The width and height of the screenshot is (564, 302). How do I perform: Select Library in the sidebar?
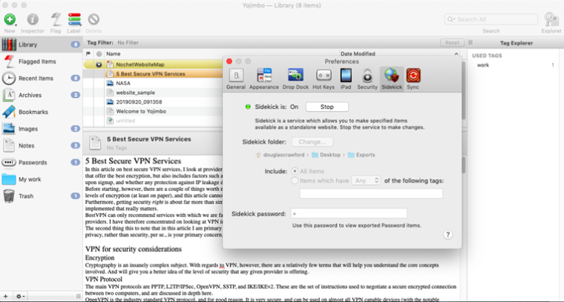pos(41,45)
